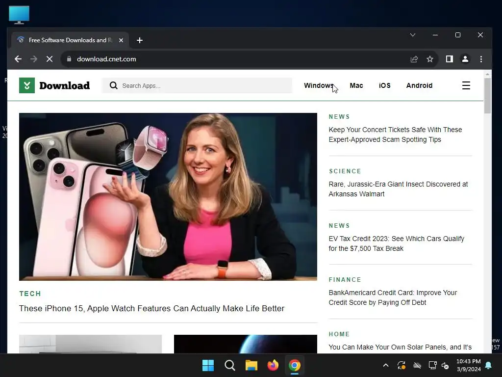The width and height of the screenshot is (502, 377).
Task: Open the iPhone 15, Apple Watch Features headline
Action: [152, 308]
